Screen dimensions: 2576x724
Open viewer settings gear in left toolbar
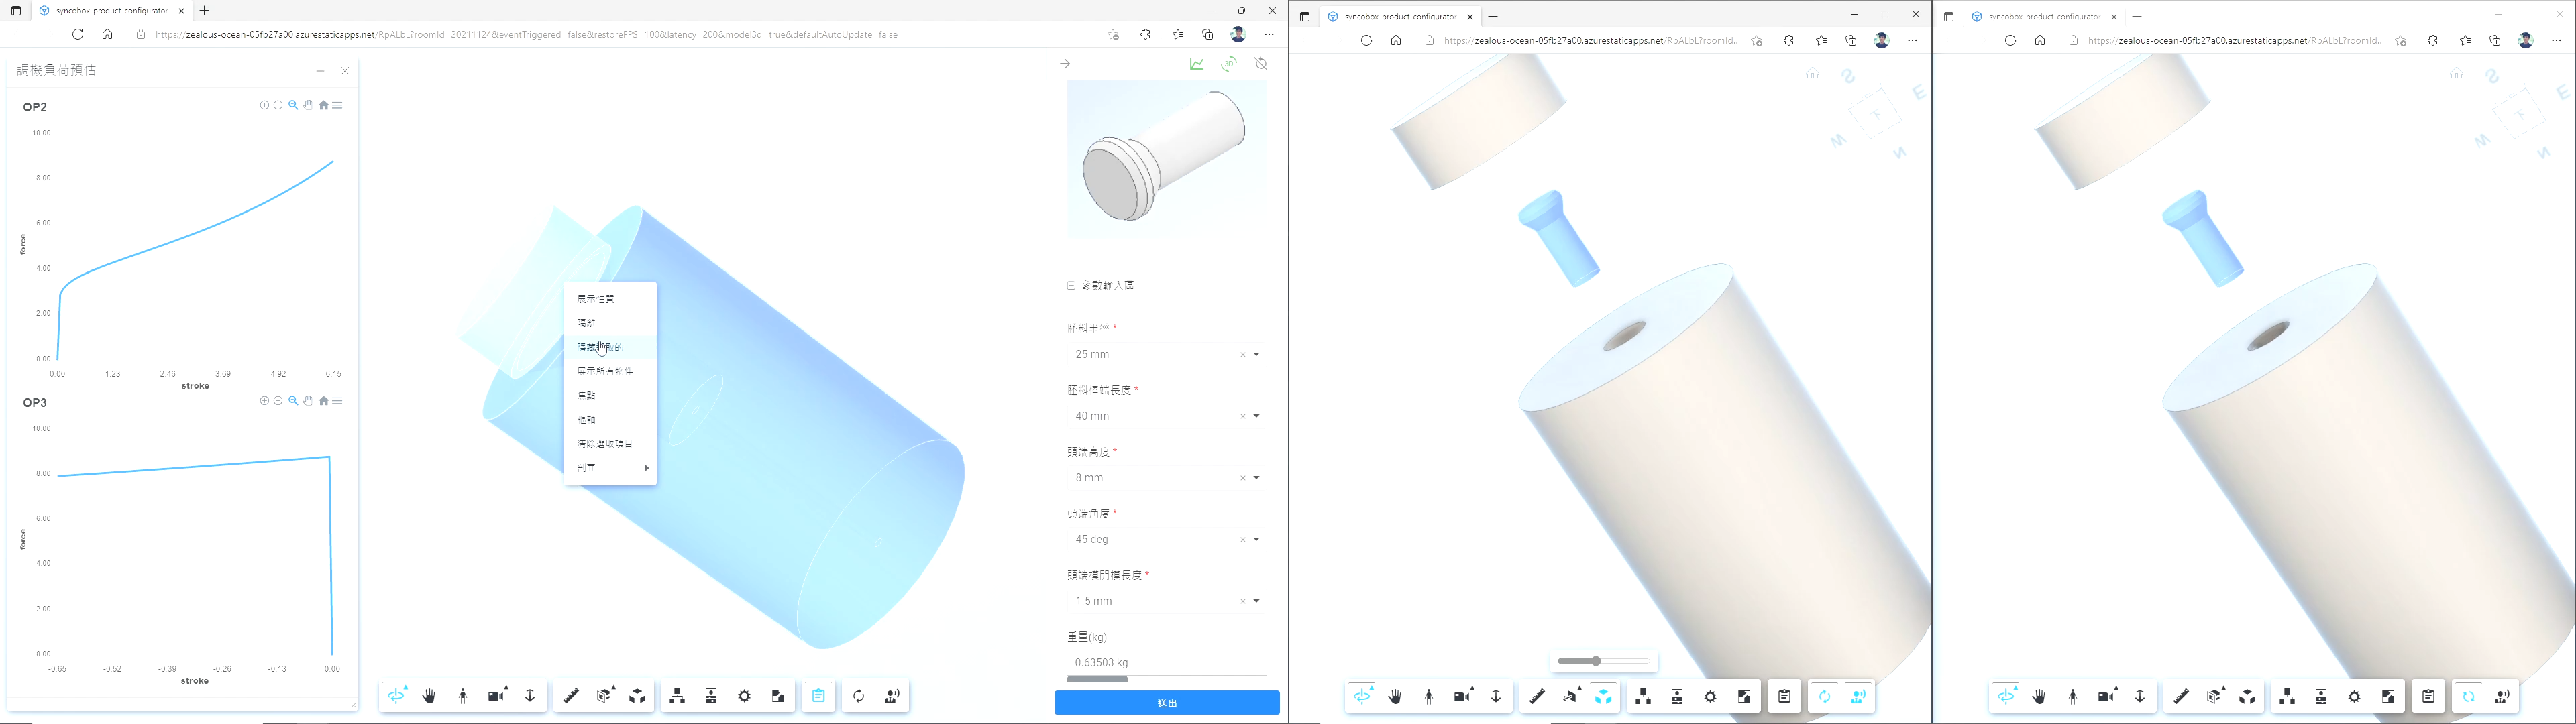click(744, 696)
